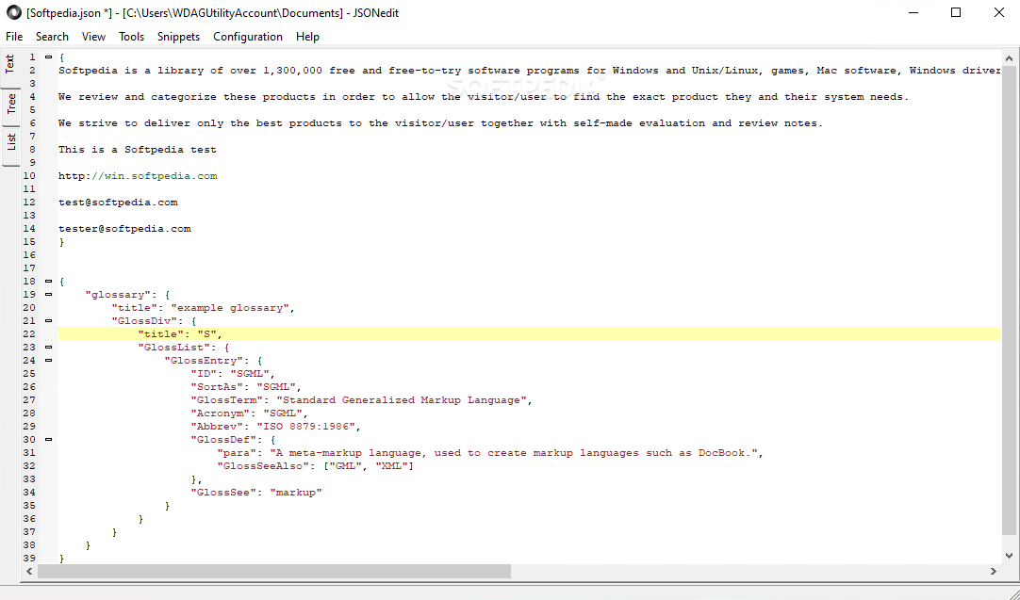The height and width of the screenshot is (600, 1020).
Task: Click the vertical scrollbar down arrow
Action: point(1010,556)
